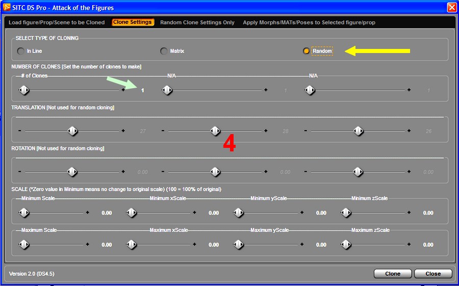Click plus on the Maximum Scale slider
The width and height of the screenshot is (459, 286).
point(88,244)
